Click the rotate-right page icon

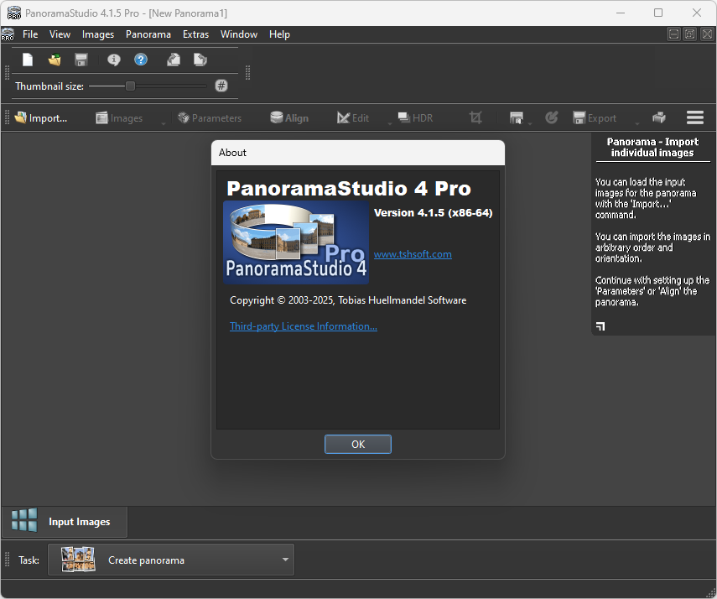pos(174,60)
